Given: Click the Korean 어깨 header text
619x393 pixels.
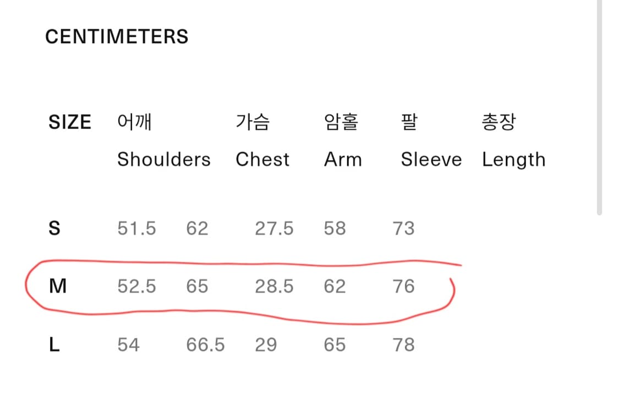Looking at the screenshot, I should pyautogui.click(x=134, y=122).
